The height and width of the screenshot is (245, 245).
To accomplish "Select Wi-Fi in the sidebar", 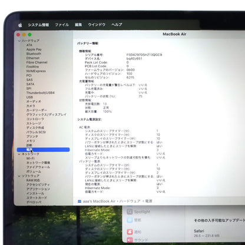I will tap(30, 158).
